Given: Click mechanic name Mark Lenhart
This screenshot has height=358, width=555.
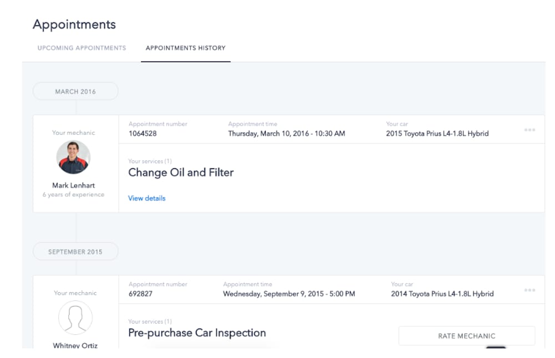Looking at the screenshot, I should tap(74, 185).
